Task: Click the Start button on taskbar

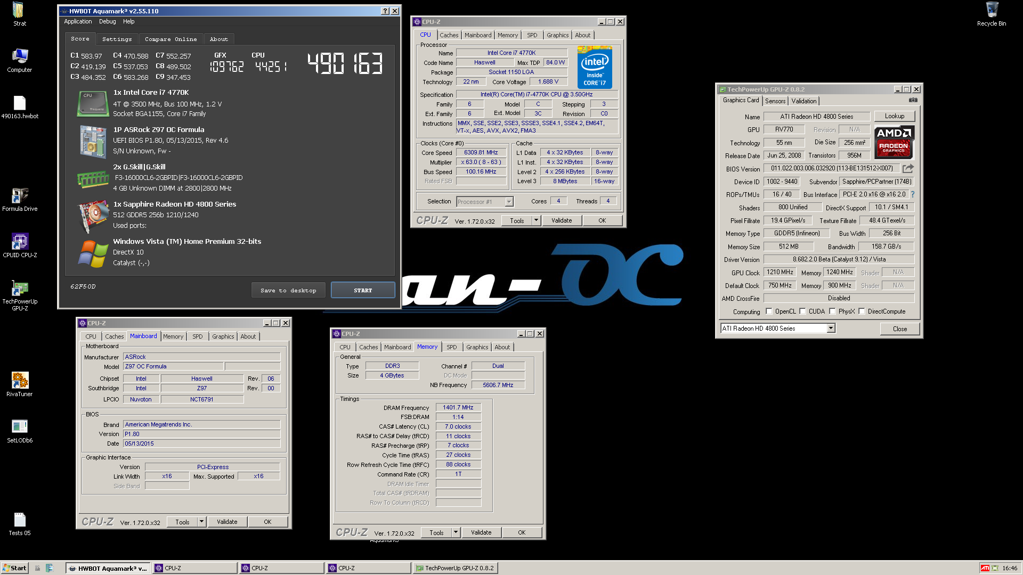Action: [x=14, y=568]
